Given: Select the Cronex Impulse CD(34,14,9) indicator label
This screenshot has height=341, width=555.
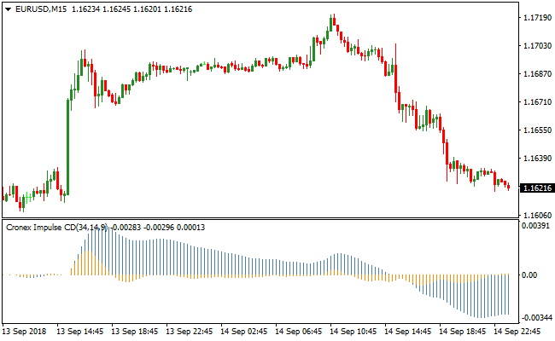Looking at the screenshot, I should (56, 228).
